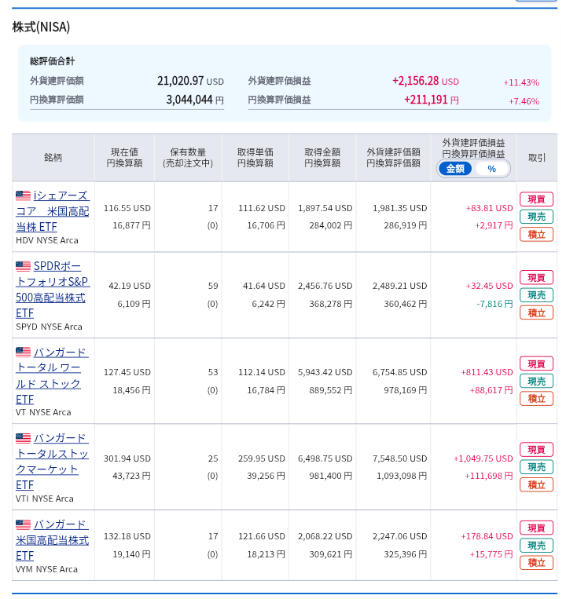The height and width of the screenshot is (599, 566).
Task: Click 現売 button for HDV
Action: [536, 217]
